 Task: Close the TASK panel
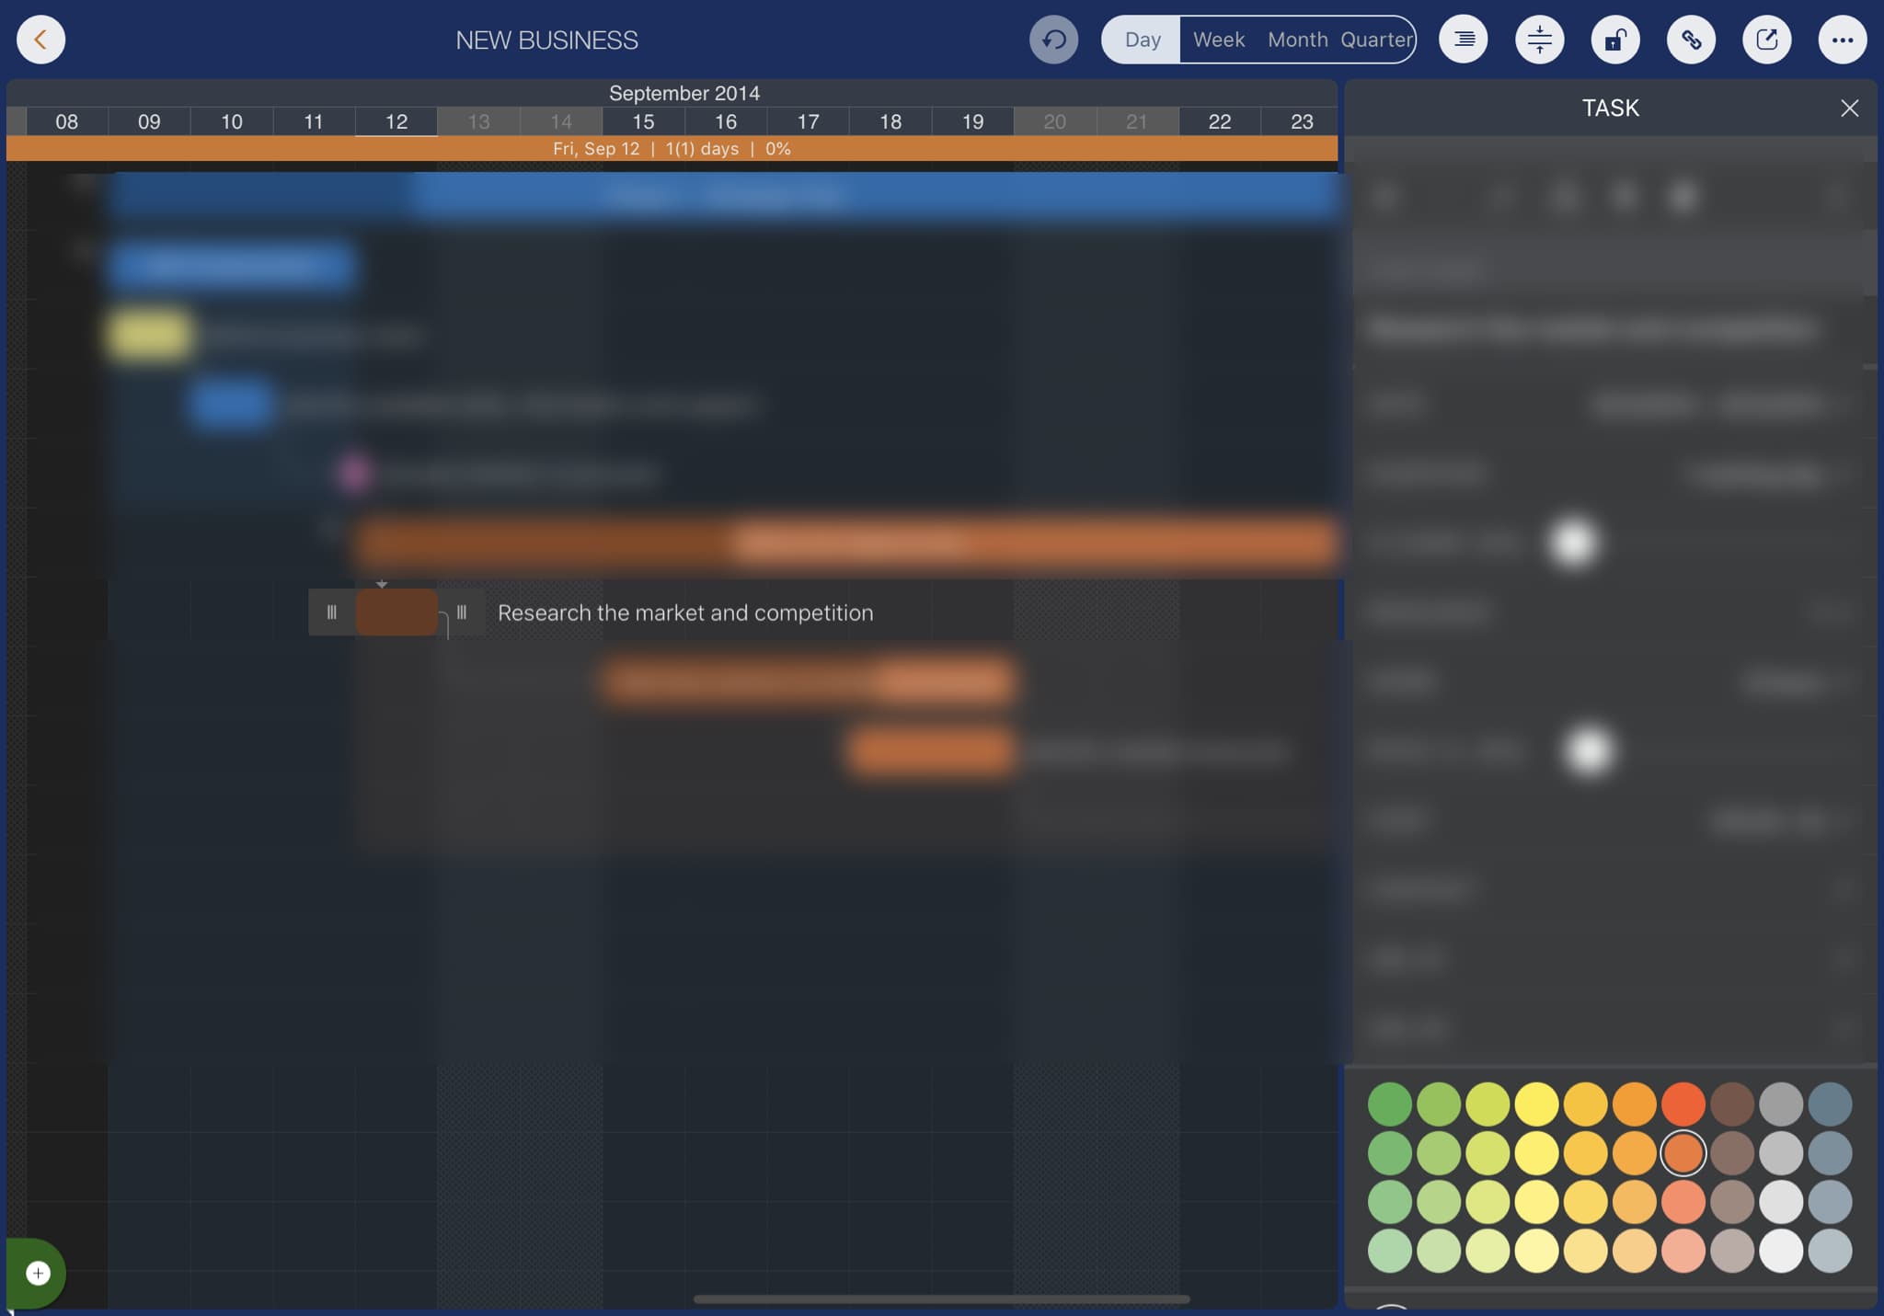(x=1849, y=109)
